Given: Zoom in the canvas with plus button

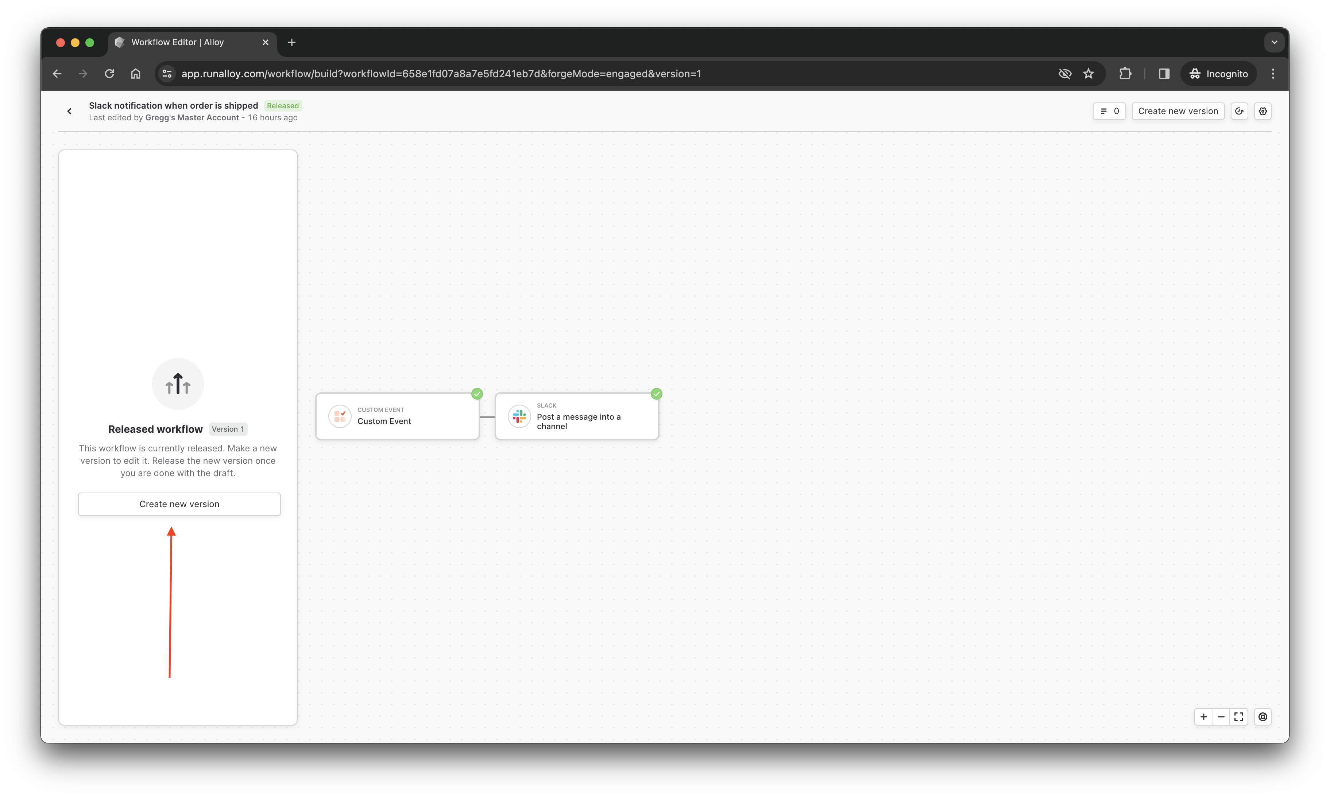Looking at the screenshot, I should (1203, 716).
